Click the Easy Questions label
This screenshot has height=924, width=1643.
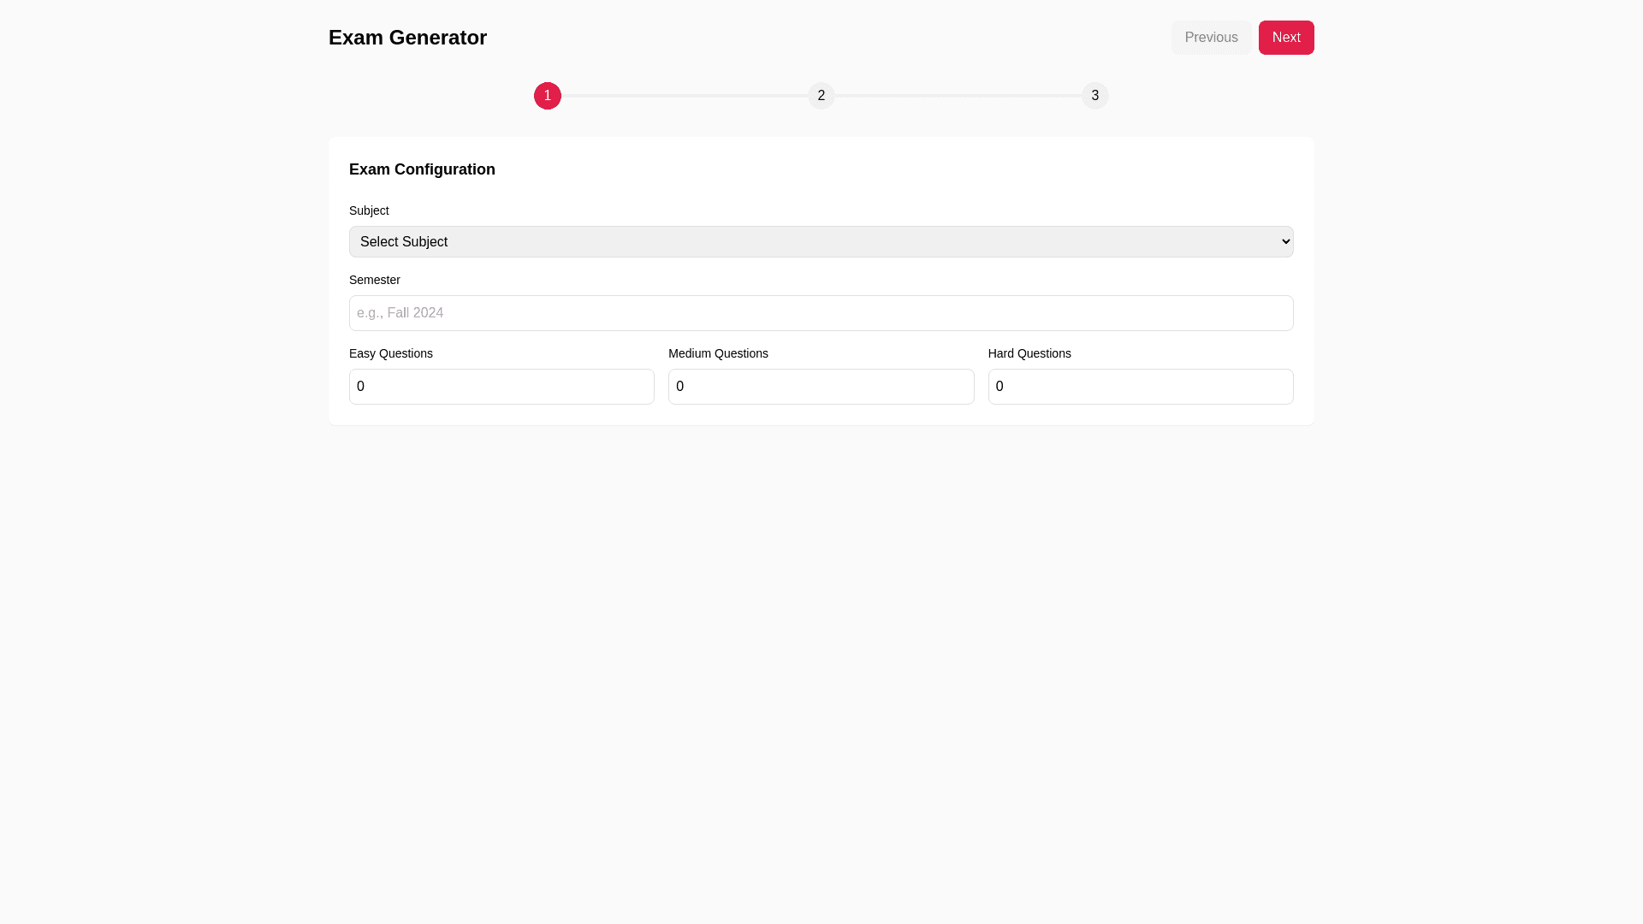tap(391, 353)
